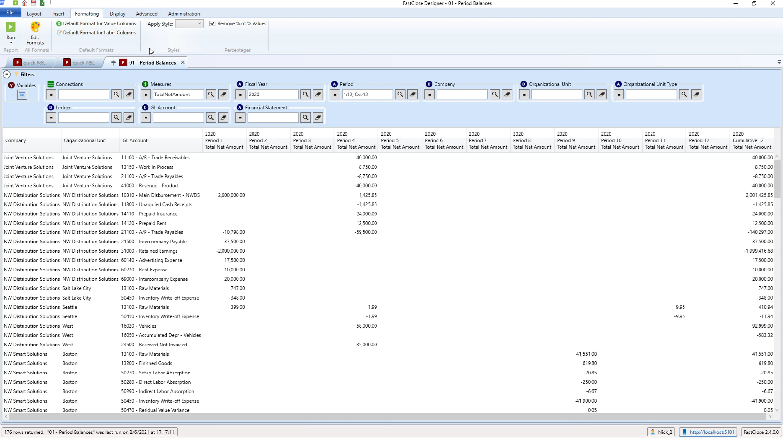Click the Fiscal Year input field

coord(272,95)
